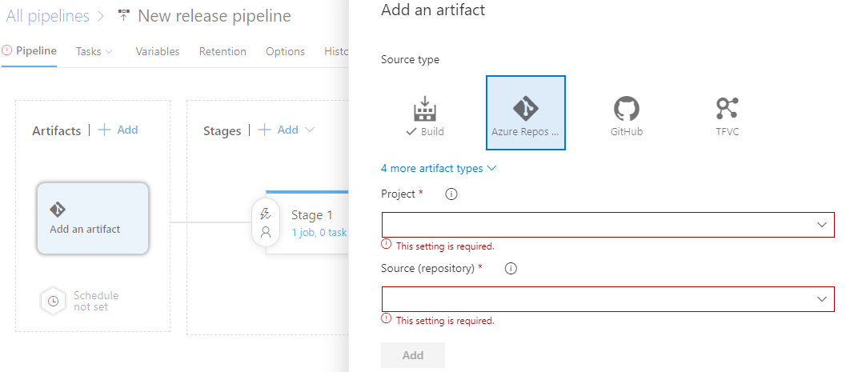Screen dimensions: 850x372
Task: Open the Retention tab
Action: [x=223, y=51]
